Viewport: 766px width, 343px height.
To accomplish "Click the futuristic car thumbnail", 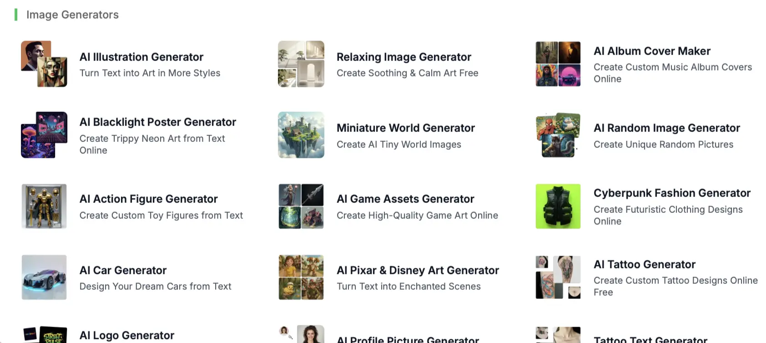I will [44, 277].
